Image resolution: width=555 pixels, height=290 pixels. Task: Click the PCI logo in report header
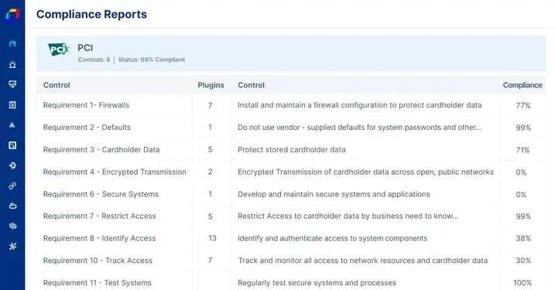point(58,49)
